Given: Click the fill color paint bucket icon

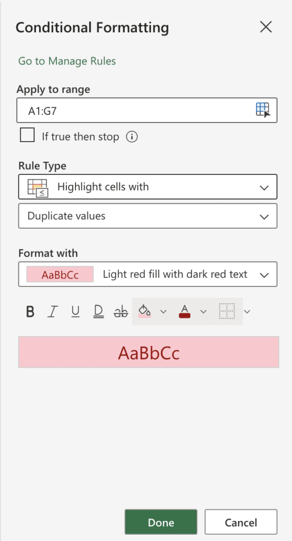Looking at the screenshot, I should tap(145, 311).
